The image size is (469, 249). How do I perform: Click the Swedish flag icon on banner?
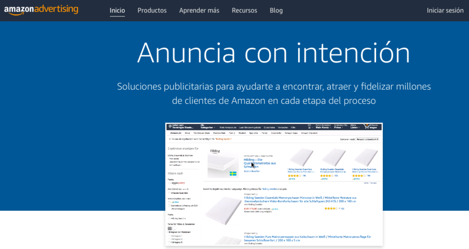(x=233, y=174)
